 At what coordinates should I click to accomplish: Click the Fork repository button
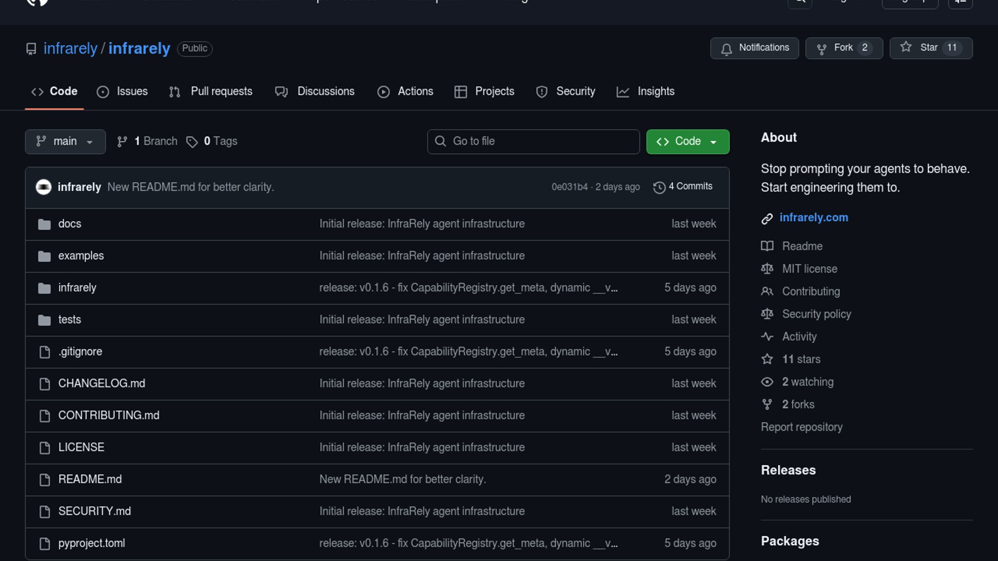[x=843, y=48]
